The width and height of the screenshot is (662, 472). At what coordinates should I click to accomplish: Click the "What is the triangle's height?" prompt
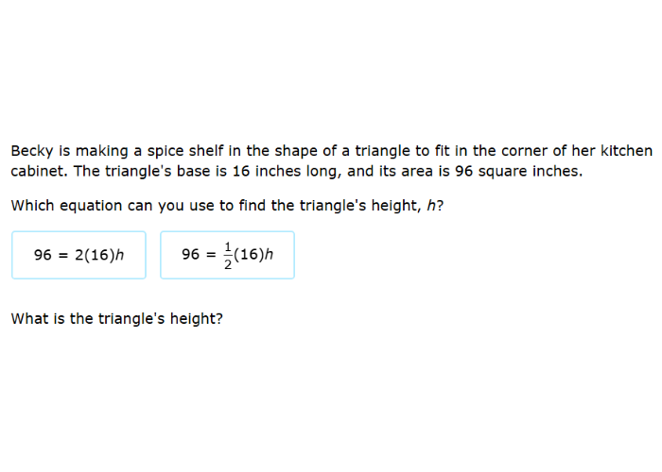coord(116,319)
